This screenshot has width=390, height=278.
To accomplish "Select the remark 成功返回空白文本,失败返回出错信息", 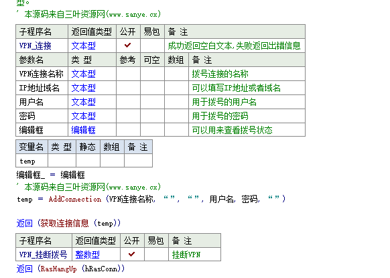I will (234, 46).
